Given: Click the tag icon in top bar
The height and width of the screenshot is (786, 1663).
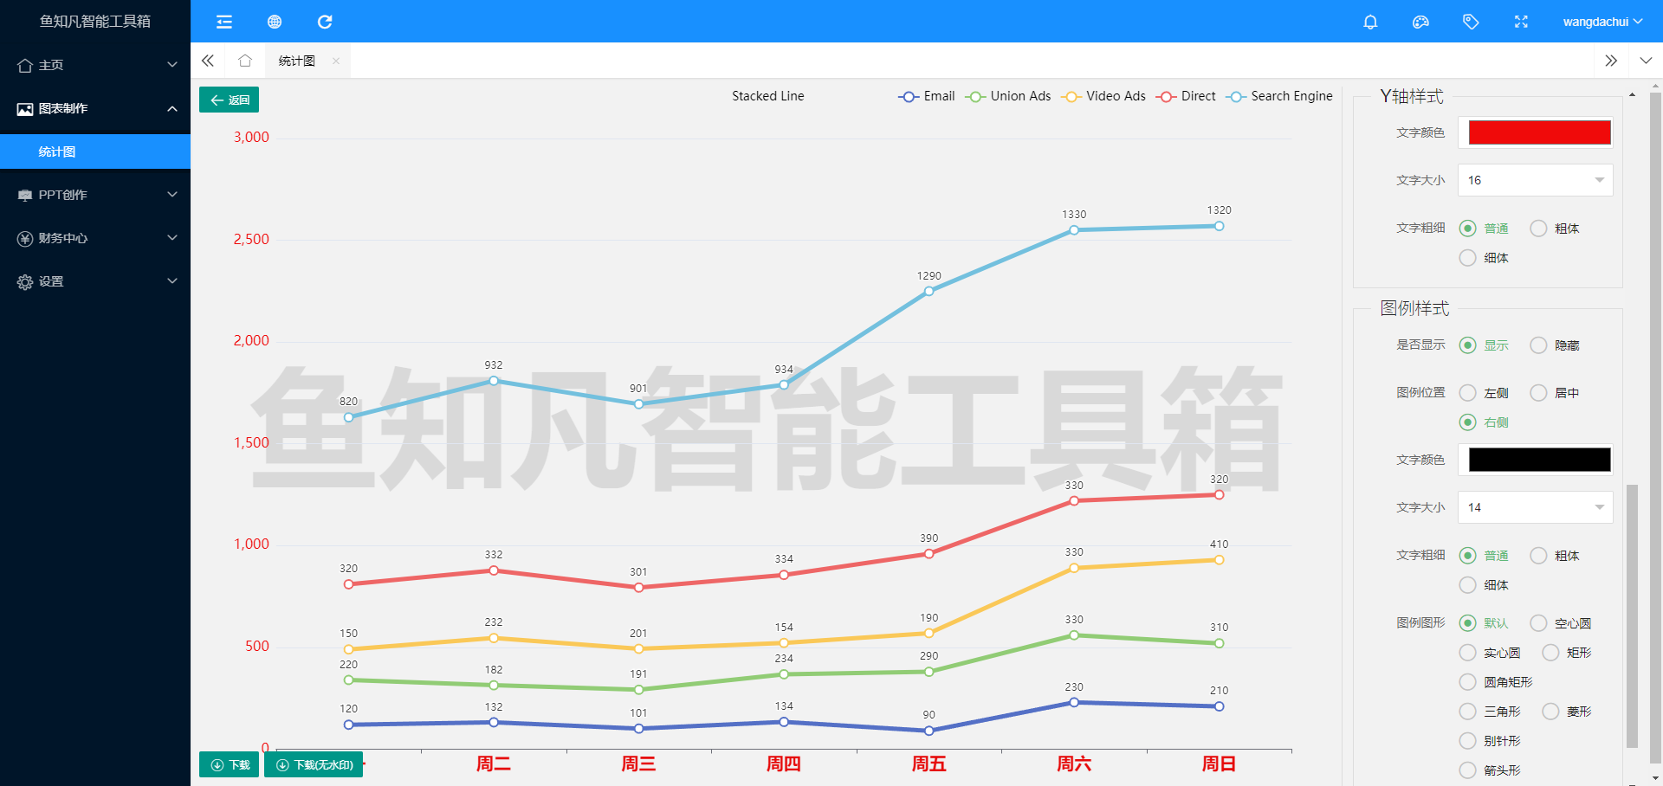Looking at the screenshot, I should pyautogui.click(x=1471, y=22).
